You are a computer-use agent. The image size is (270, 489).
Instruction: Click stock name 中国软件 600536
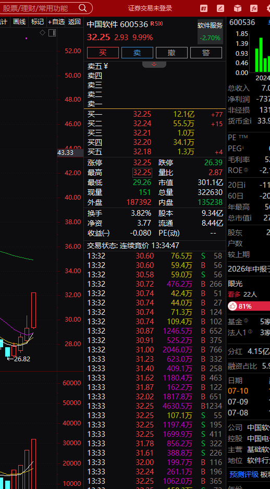(117, 24)
